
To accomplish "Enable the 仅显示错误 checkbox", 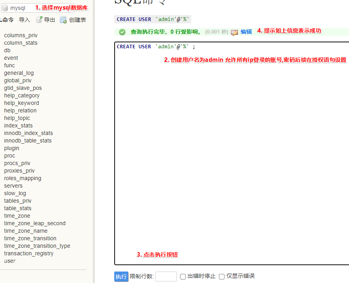I will point(222,277).
